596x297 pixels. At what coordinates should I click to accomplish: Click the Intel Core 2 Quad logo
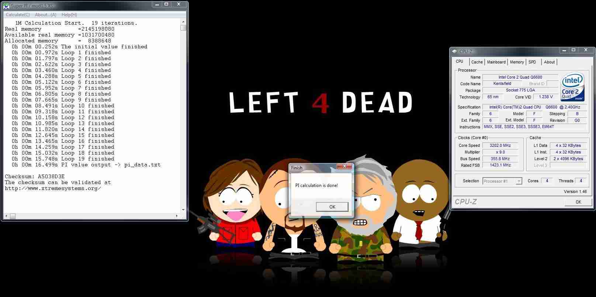(572, 87)
